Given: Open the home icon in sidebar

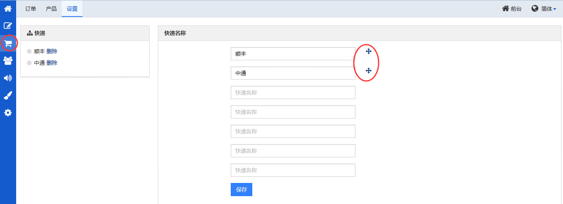Looking at the screenshot, I should click(8, 8).
